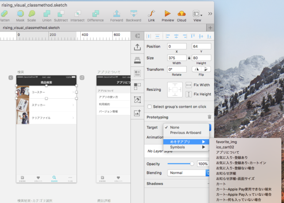Screen dimensions: 284x203
Task: Enable Select group's content on click
Action: click(x=150, y=107)
